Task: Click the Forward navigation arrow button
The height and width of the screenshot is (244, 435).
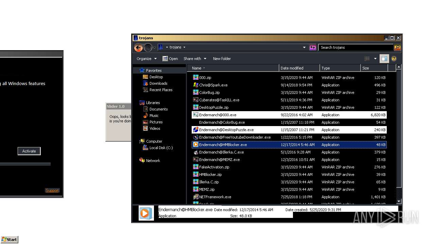Action: click(148, 47)
